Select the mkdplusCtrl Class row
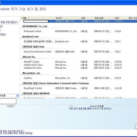This screenshot has height=137, width=137. (x=78, y=68)
